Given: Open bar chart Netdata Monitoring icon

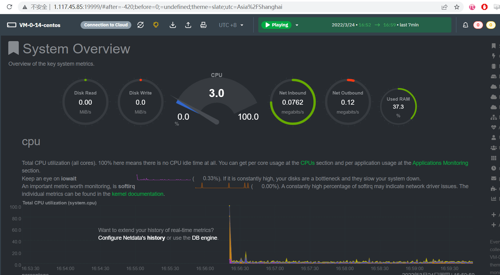Looking at the screenshot, I should [494, 199].
